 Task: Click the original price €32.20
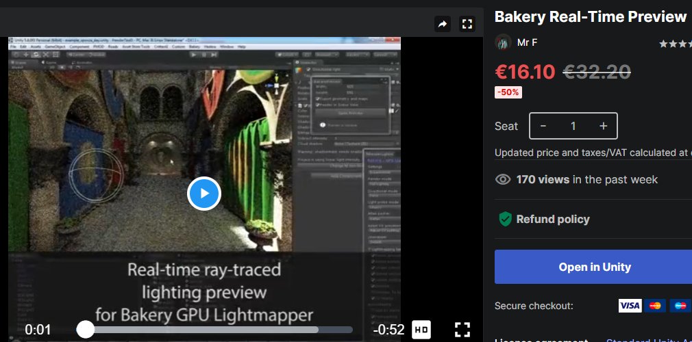click(x=597, y=72)
